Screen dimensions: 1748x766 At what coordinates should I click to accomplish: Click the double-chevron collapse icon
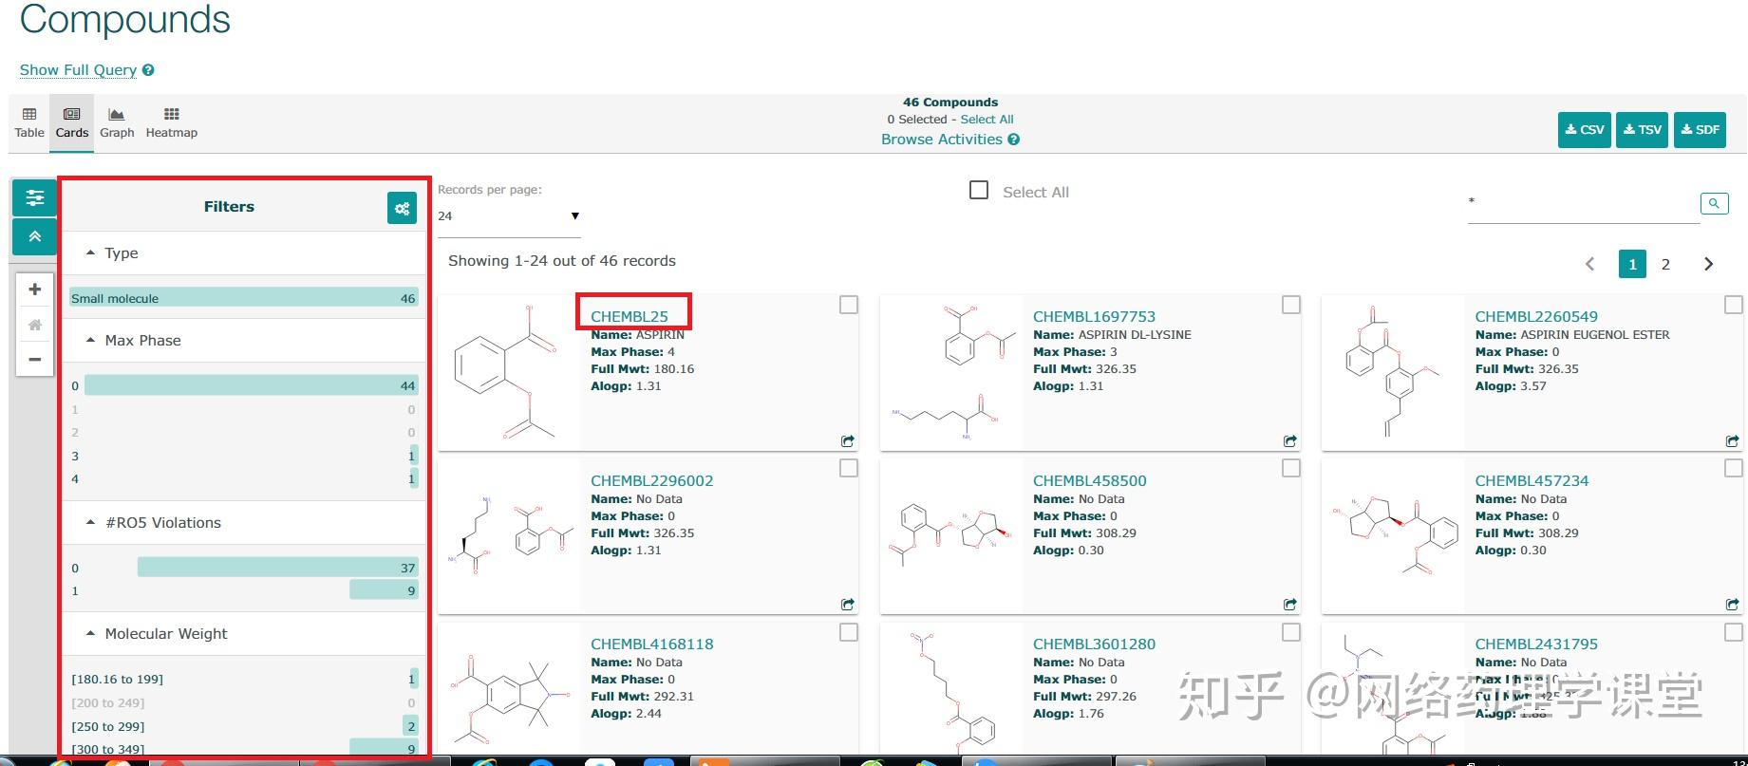[35, 236]
